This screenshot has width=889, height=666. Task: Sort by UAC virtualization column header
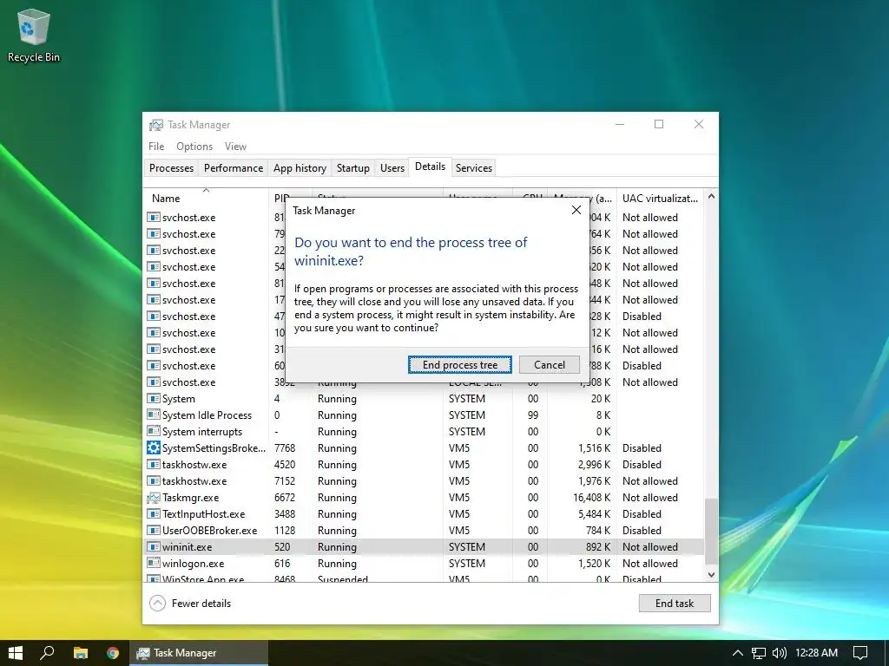coord(660,199)
